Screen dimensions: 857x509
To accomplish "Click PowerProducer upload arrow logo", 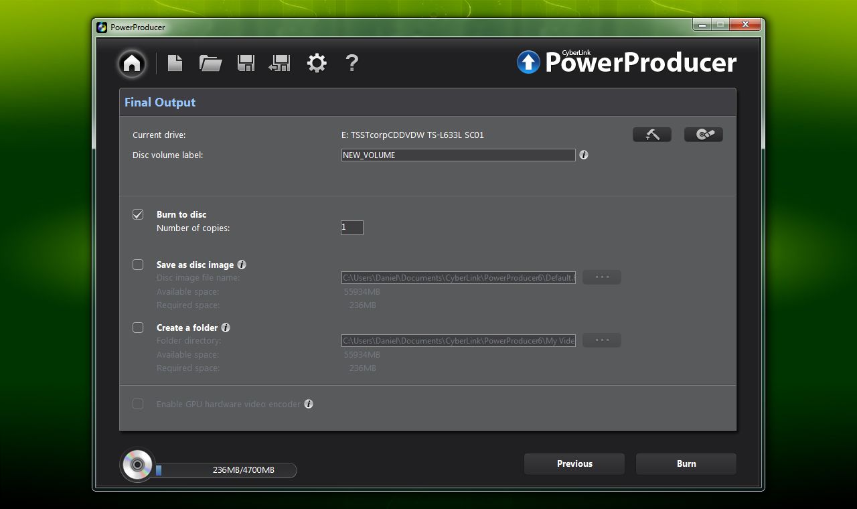I will 528,62.
